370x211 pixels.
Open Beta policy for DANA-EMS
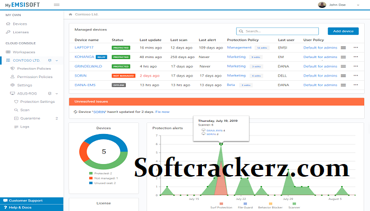[231, 85]
